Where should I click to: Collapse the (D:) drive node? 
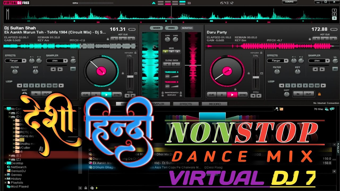tap(10, 117)
